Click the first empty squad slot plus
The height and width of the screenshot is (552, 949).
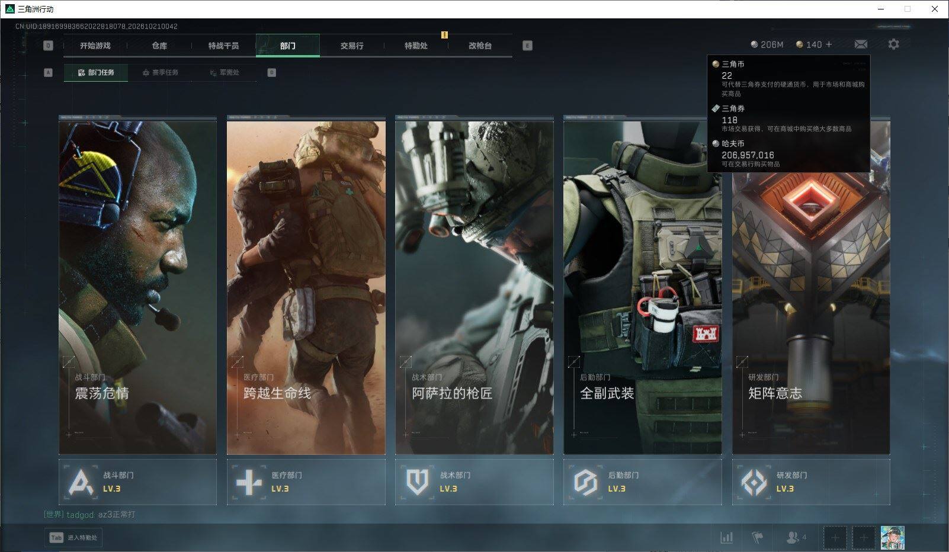835,538
